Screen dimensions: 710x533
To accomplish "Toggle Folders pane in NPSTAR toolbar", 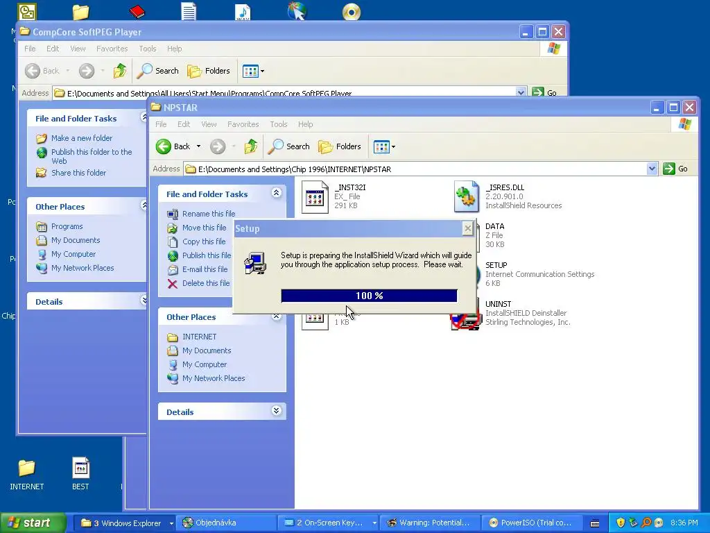I will click(x=340, y=146).
